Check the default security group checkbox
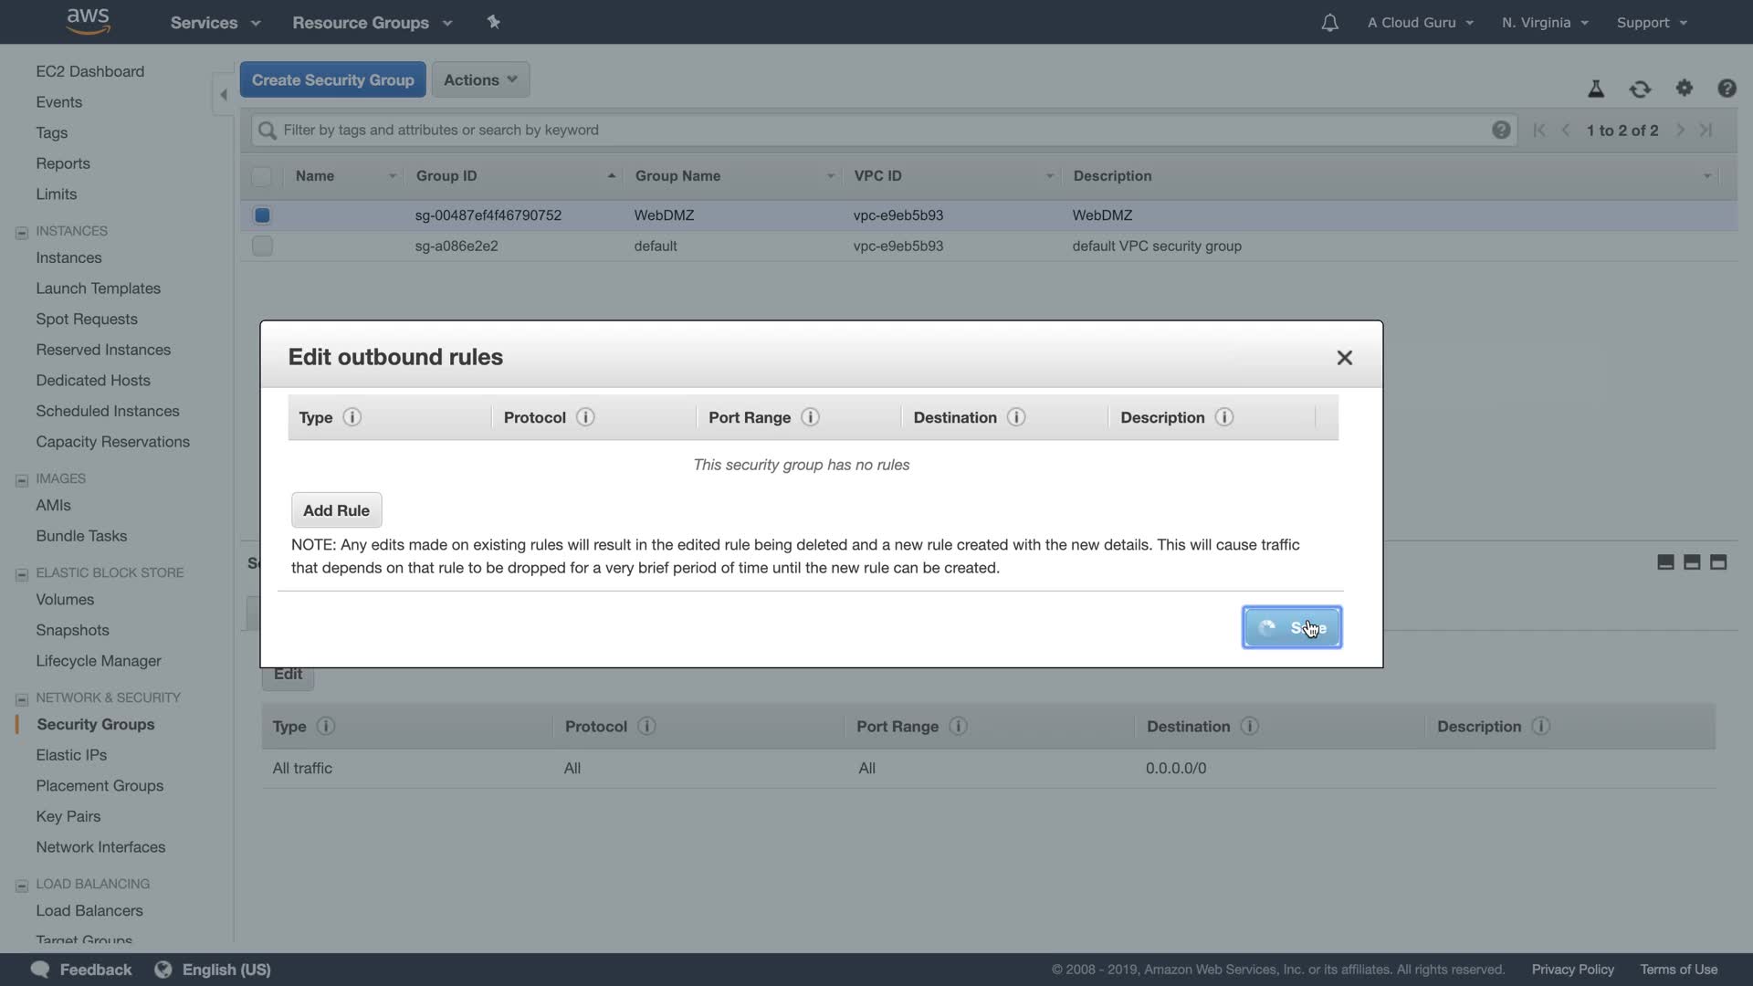Screen dimensions: 1753x986 [x=262, y=246]
